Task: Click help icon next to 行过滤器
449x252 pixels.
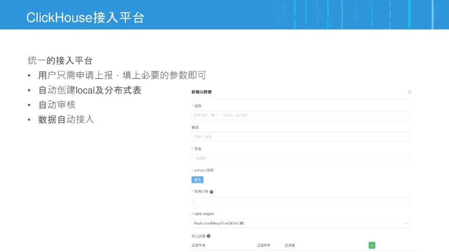Action: coord(208,236)
